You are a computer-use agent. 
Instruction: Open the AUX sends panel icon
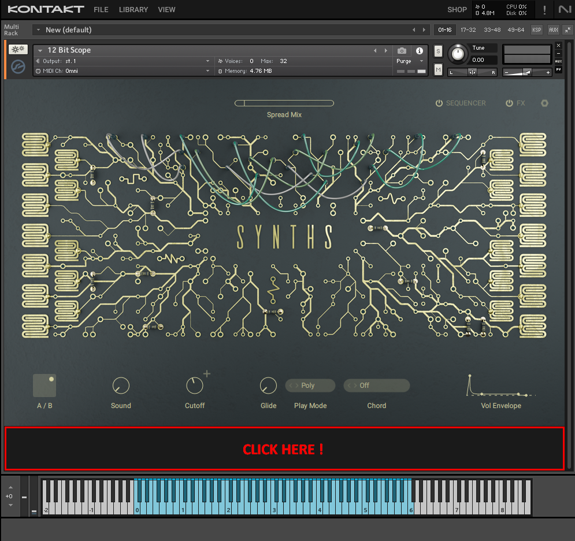(x=558, y=61)
